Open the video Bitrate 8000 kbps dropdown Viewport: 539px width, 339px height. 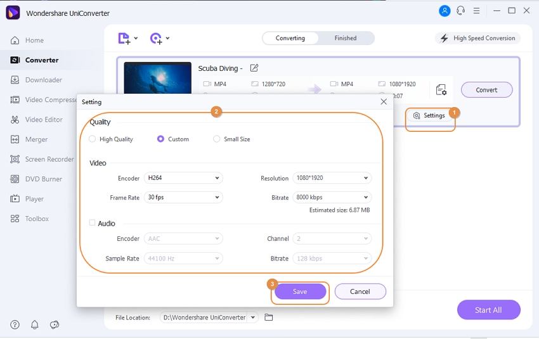(332, 198)
